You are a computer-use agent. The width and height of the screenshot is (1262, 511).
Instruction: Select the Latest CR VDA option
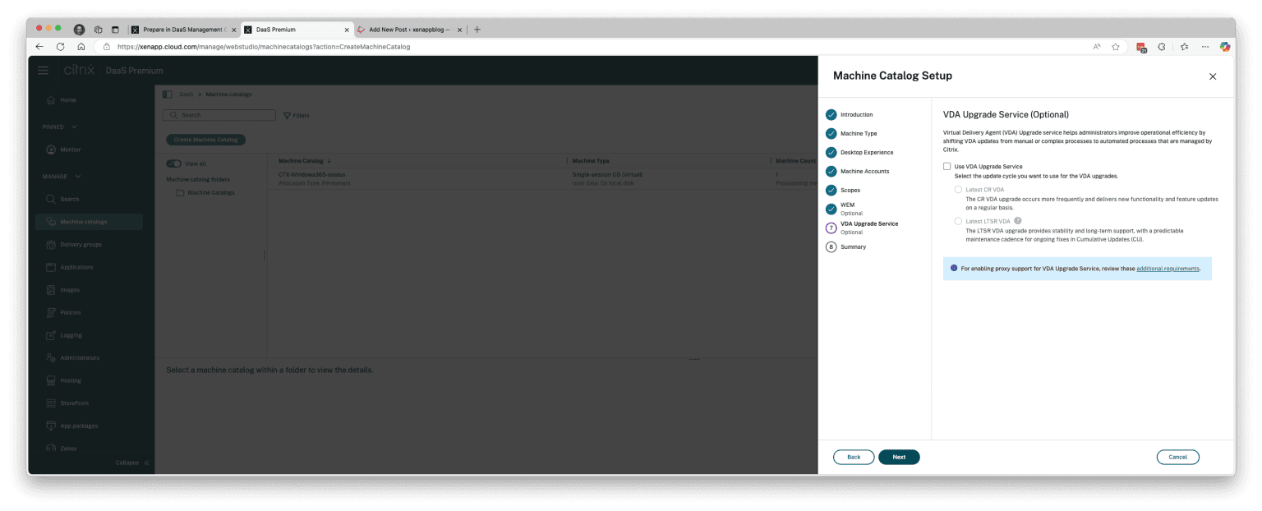[958, 189]
